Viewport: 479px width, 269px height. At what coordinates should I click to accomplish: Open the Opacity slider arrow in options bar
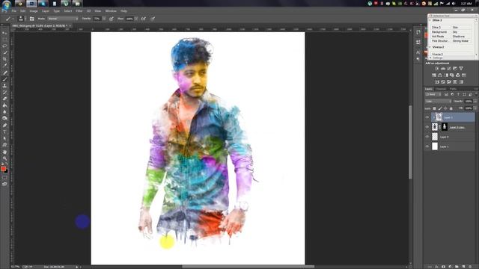coord(104,19)
